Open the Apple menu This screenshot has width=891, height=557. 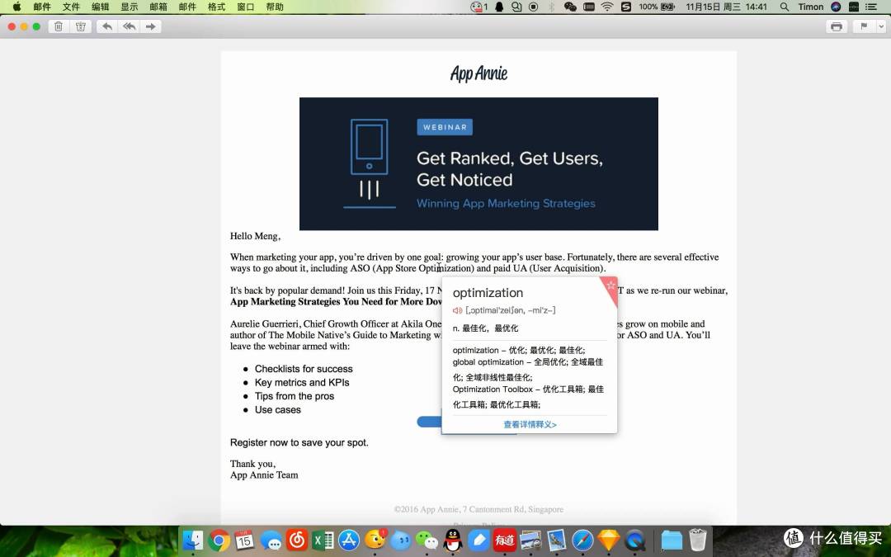point(16,7)
